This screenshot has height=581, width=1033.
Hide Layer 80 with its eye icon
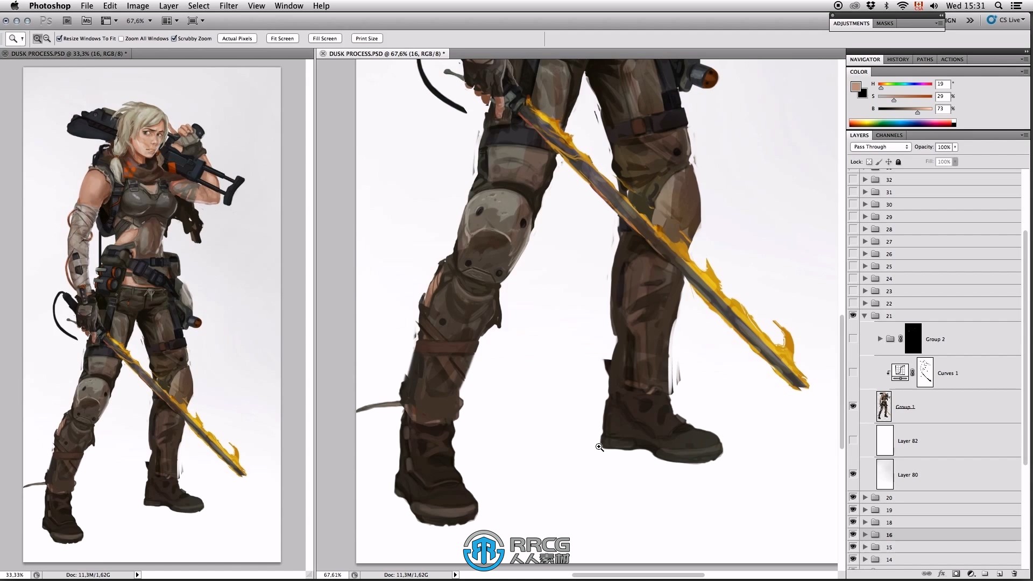[853, 474]
